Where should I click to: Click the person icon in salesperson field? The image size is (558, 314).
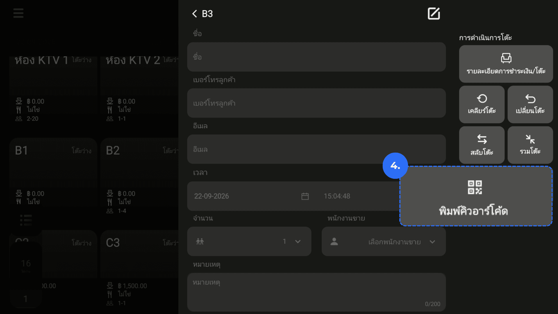point(334,242)
